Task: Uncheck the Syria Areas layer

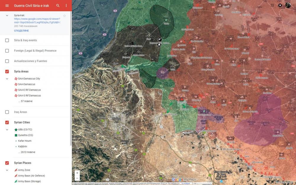Action: [7, 71]
